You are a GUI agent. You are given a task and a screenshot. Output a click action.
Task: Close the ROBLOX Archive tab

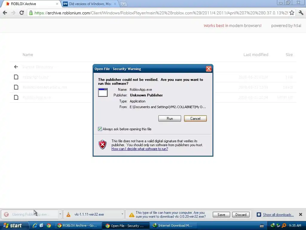(x=57, y=4)
